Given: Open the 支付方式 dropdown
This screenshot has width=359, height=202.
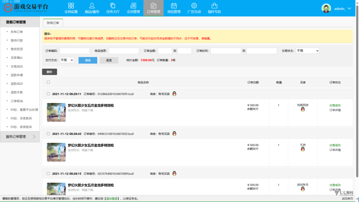Looking at the screenshot, I should (67, 60).
